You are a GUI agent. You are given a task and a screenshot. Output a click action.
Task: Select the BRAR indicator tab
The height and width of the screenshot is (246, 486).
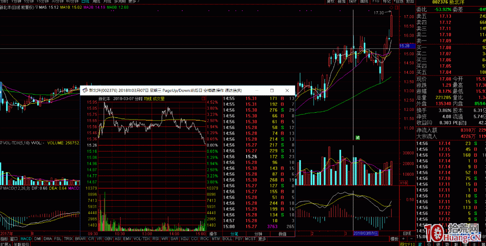tap(80, 239)
